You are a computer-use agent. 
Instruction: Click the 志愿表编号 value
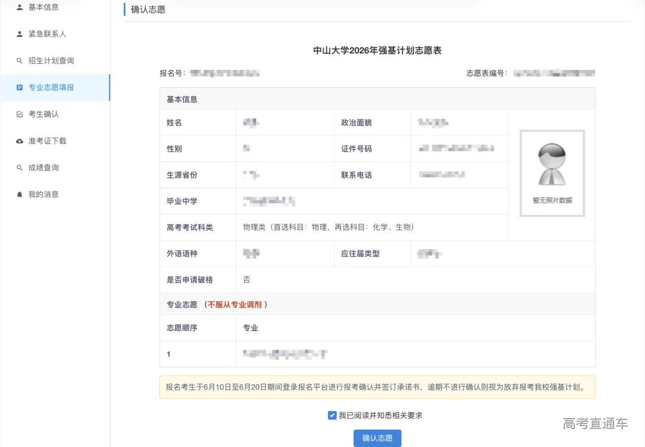pos(554,73)
